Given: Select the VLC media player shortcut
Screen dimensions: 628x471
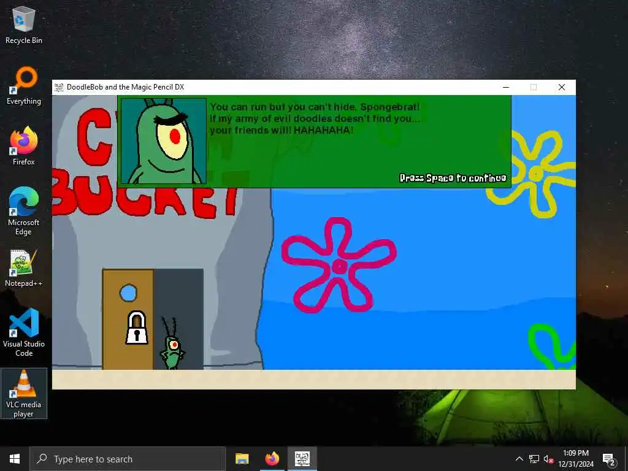Looking at the screenshot, I should 24,393.
